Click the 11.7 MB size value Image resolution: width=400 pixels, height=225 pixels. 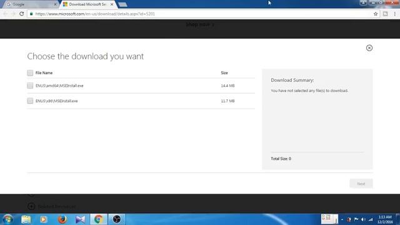[227, 101]
